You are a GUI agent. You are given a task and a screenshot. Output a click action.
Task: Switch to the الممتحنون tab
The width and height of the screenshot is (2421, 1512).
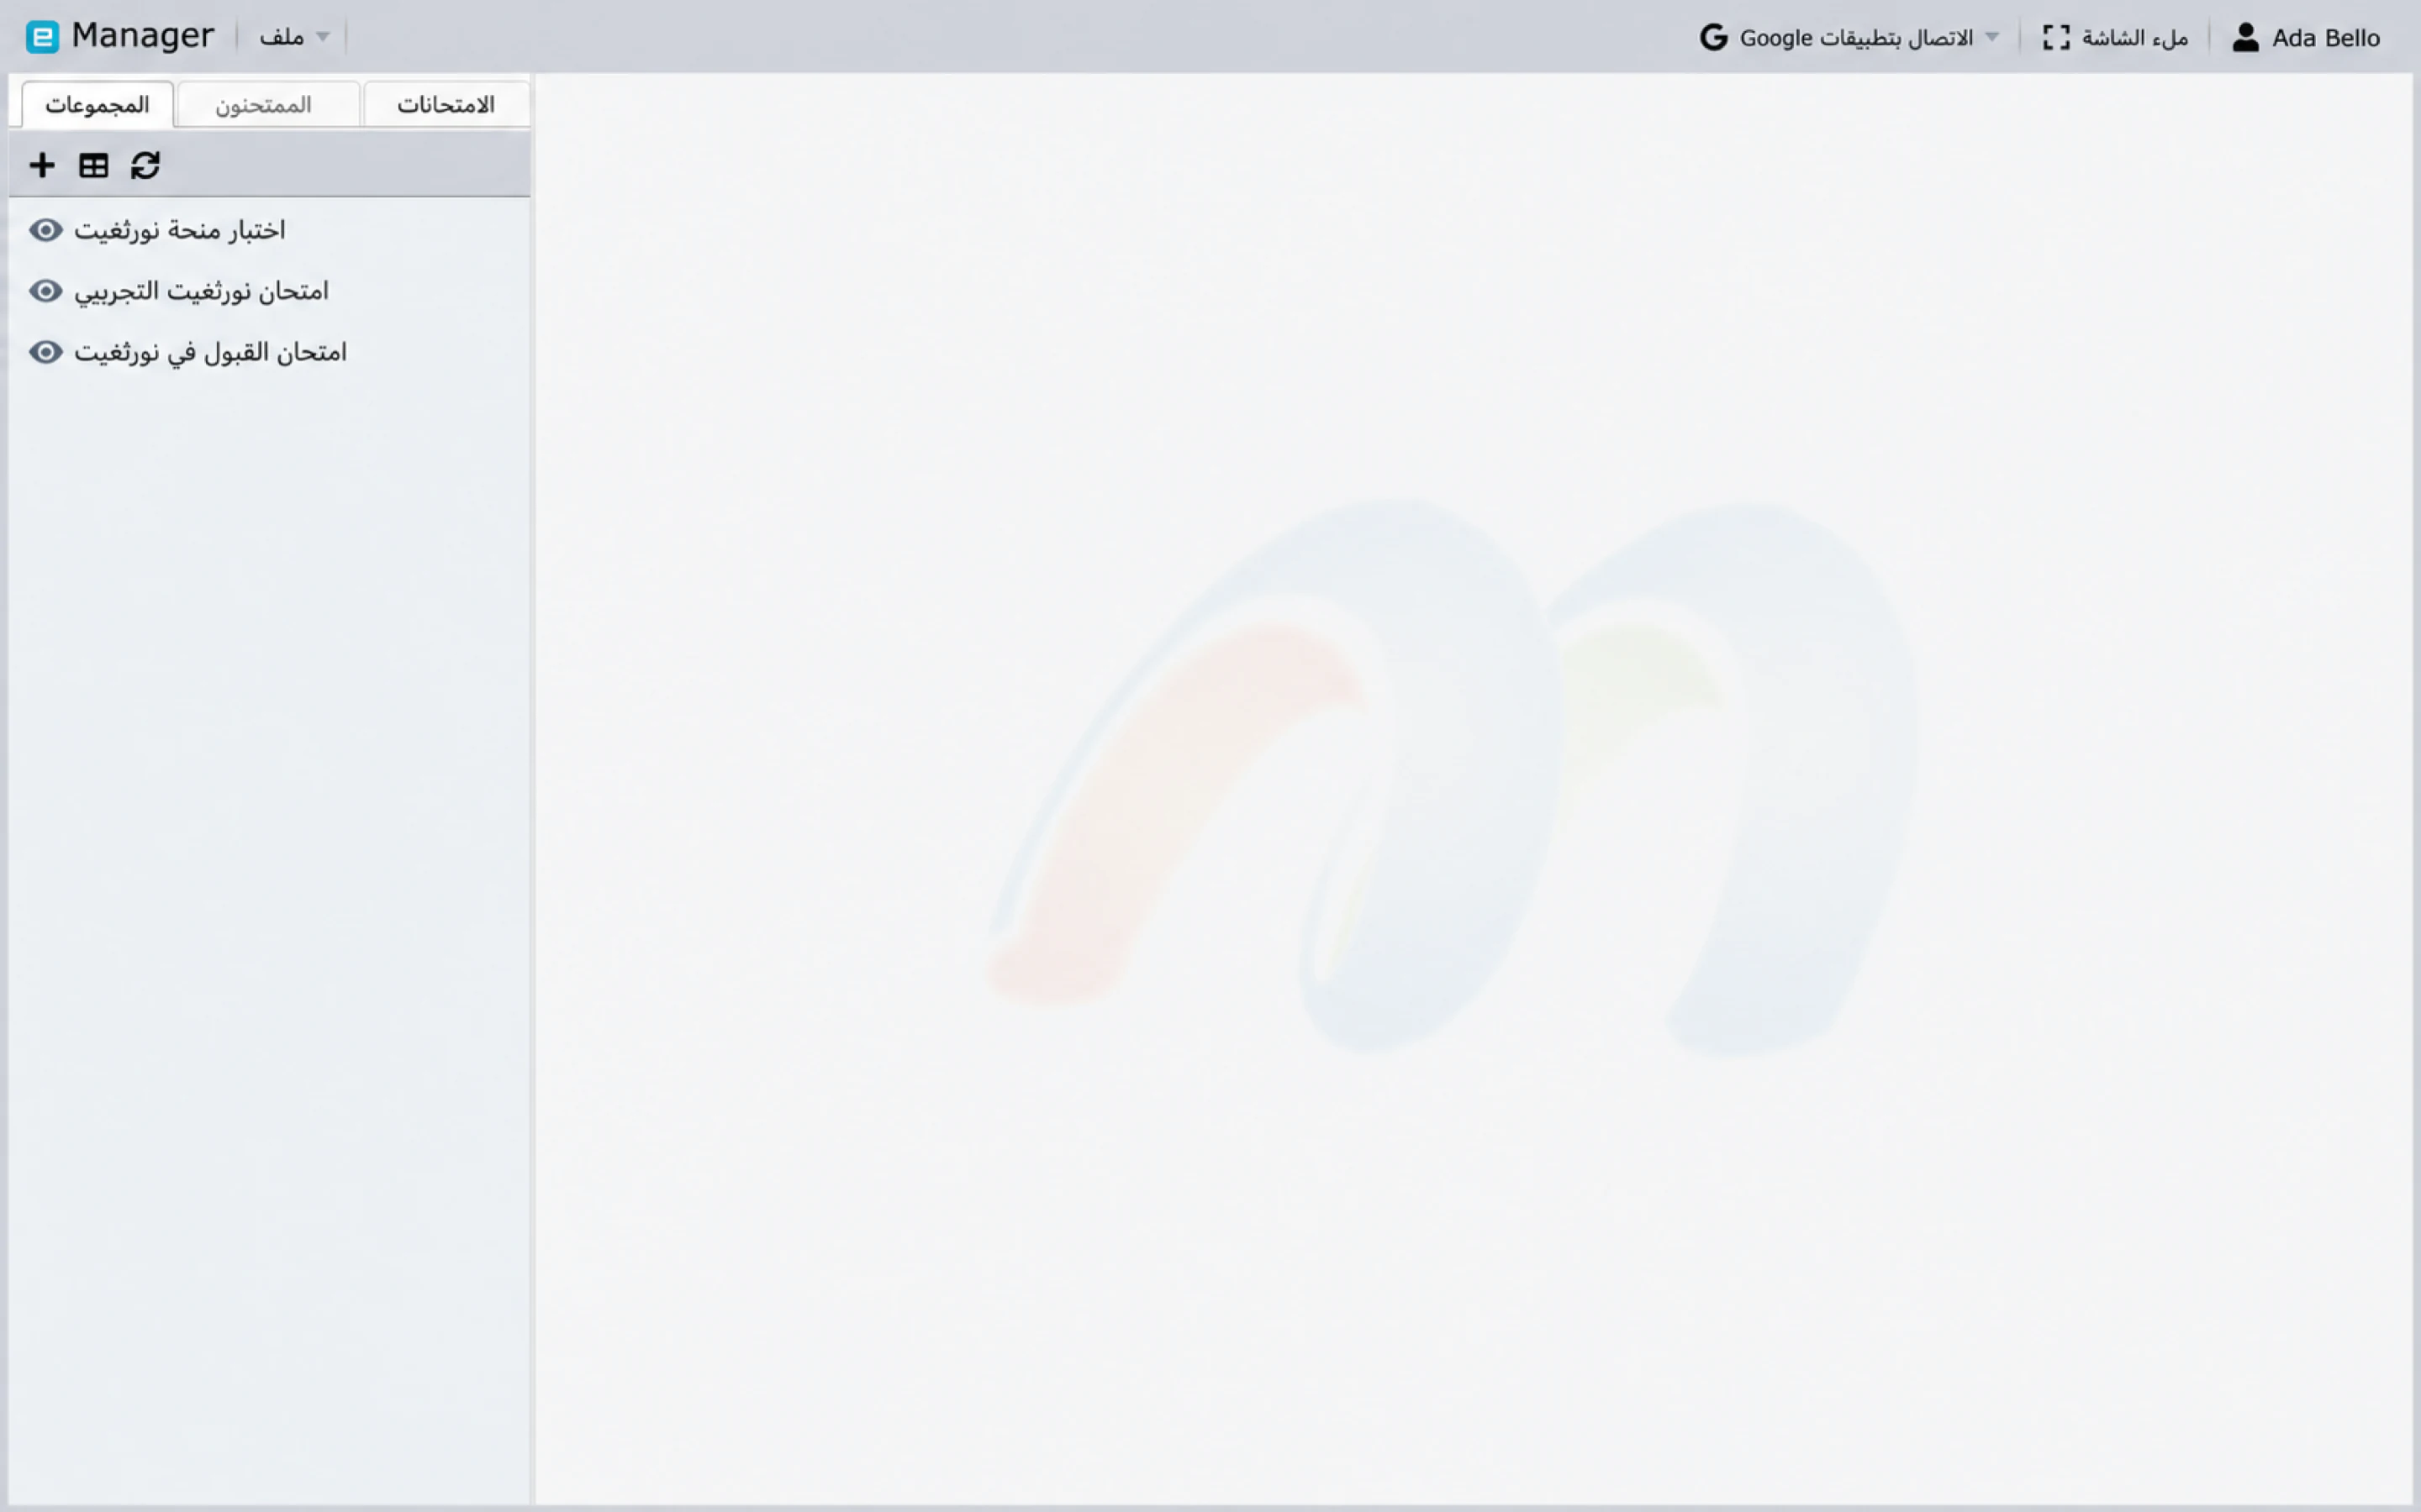click(267, 104)
